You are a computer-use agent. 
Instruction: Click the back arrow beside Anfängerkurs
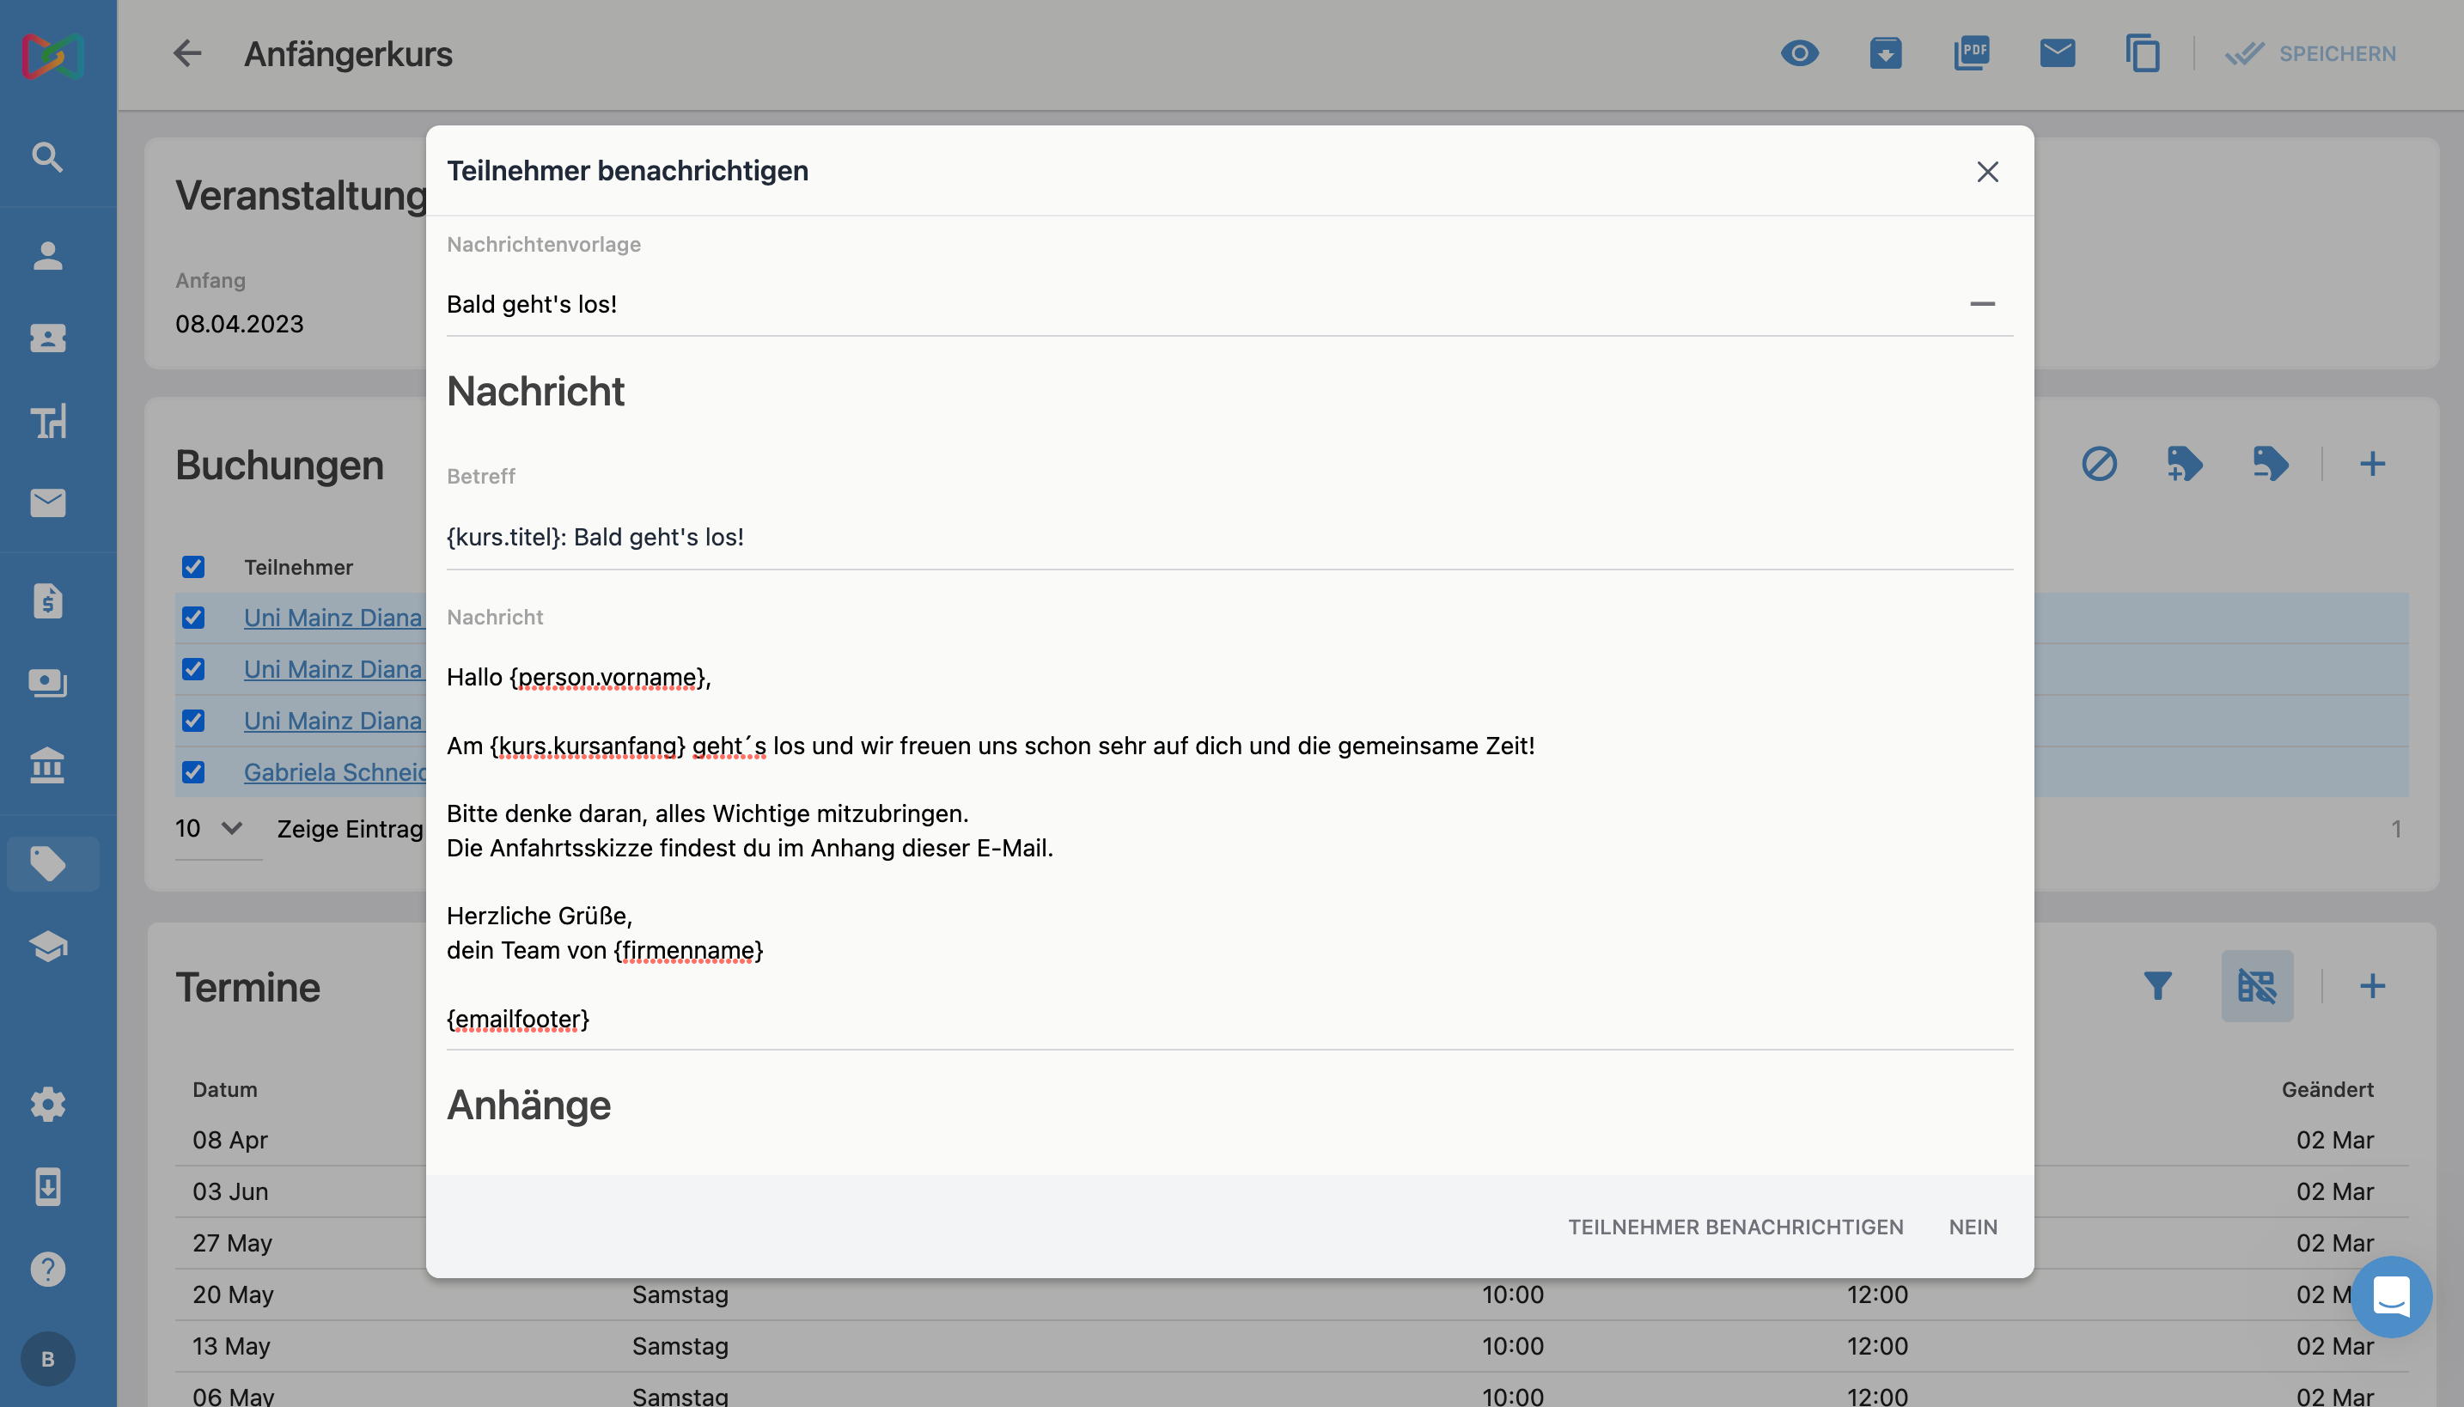pos(187,53)
